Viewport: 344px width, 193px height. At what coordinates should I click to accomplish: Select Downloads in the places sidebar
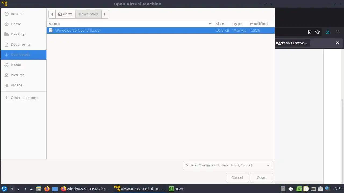(x=23, y=54)
